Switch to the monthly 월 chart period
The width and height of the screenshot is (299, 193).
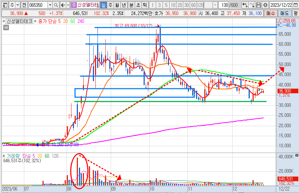(x=117, y=5)
